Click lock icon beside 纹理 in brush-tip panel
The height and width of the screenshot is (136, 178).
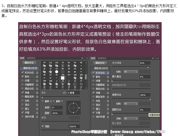(37, 81)
